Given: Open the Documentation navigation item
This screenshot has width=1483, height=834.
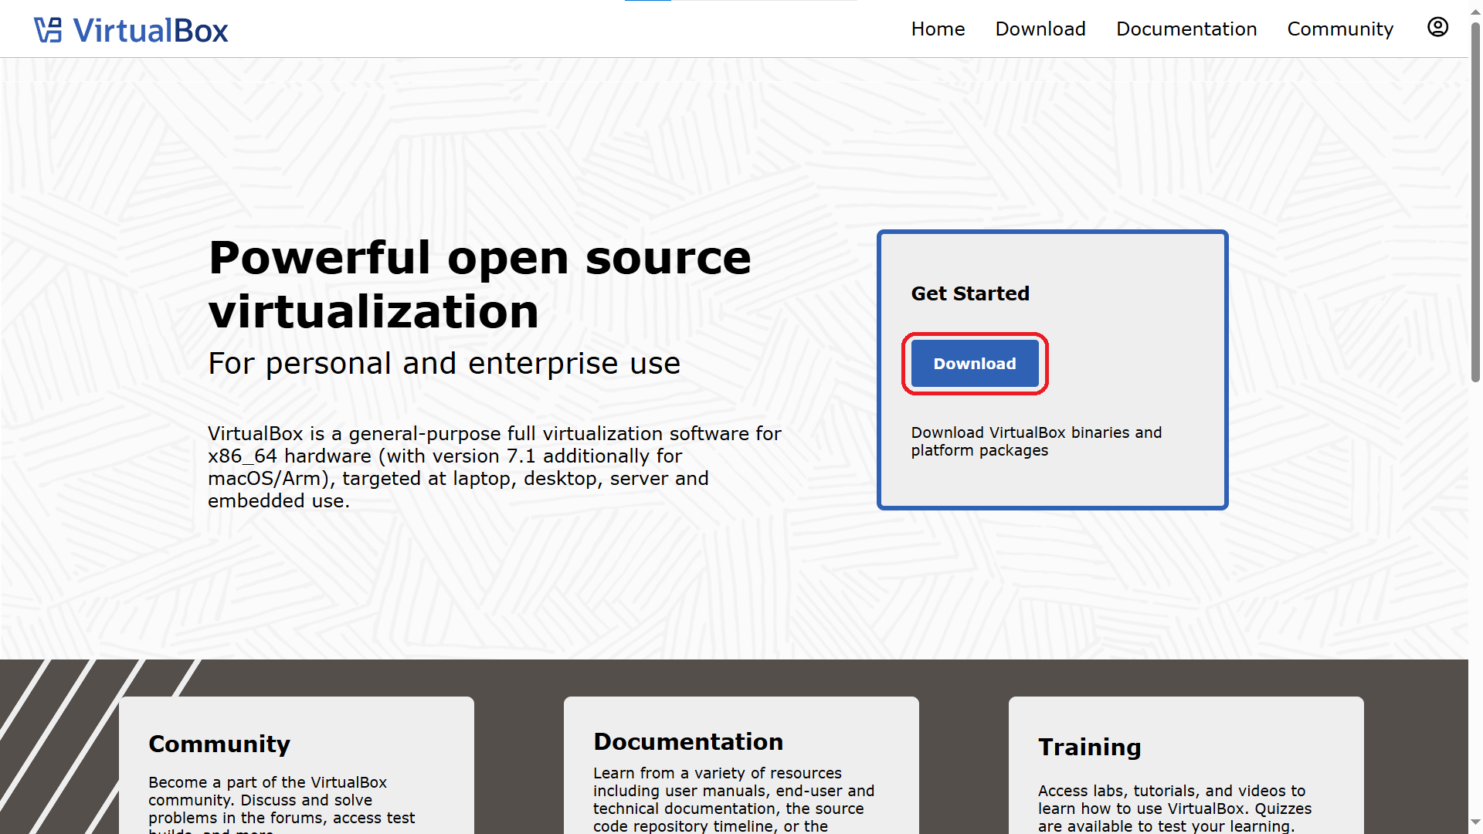Looking at the screenshot, I should pyautogui.click(x=1186, y=29).
